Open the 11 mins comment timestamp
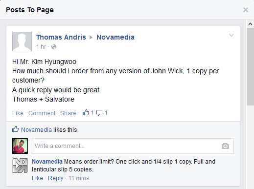The width and height of the screenshot is (254, 189). pyautogui.click(x=79, y=178)
